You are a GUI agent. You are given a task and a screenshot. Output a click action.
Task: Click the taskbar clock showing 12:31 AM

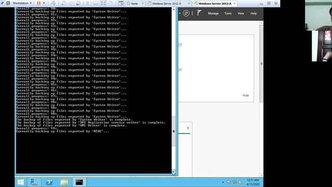click(x=253, y=182)
